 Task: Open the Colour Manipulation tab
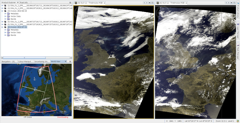click(25, 62)
